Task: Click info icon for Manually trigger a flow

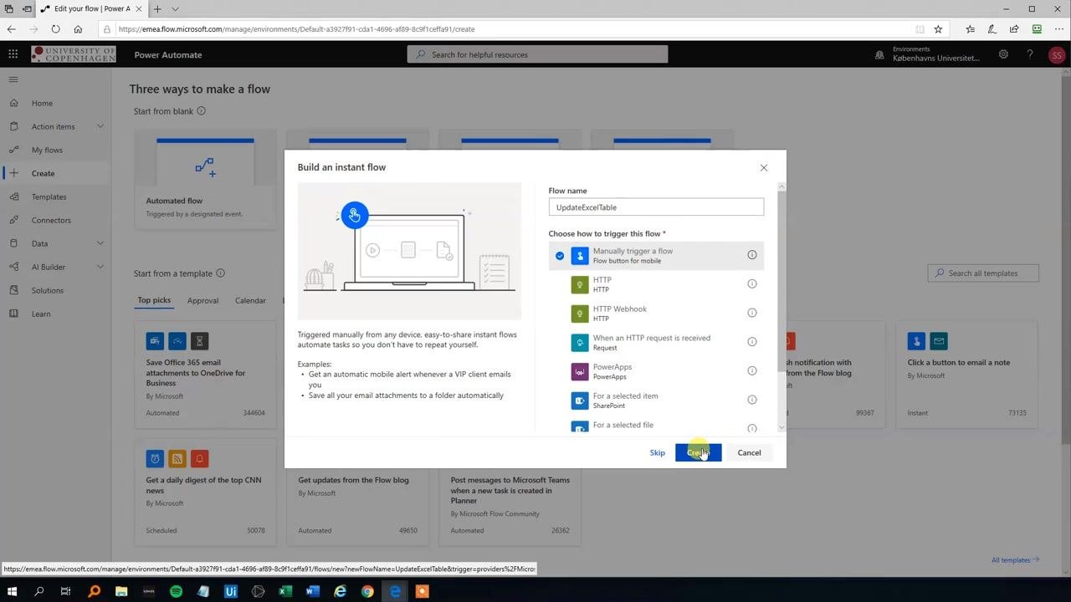Action: (751, 255)
